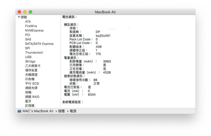Click the full charge capacity value 4026
Viewport: 211px width, 136px height.
pos(107,72)
